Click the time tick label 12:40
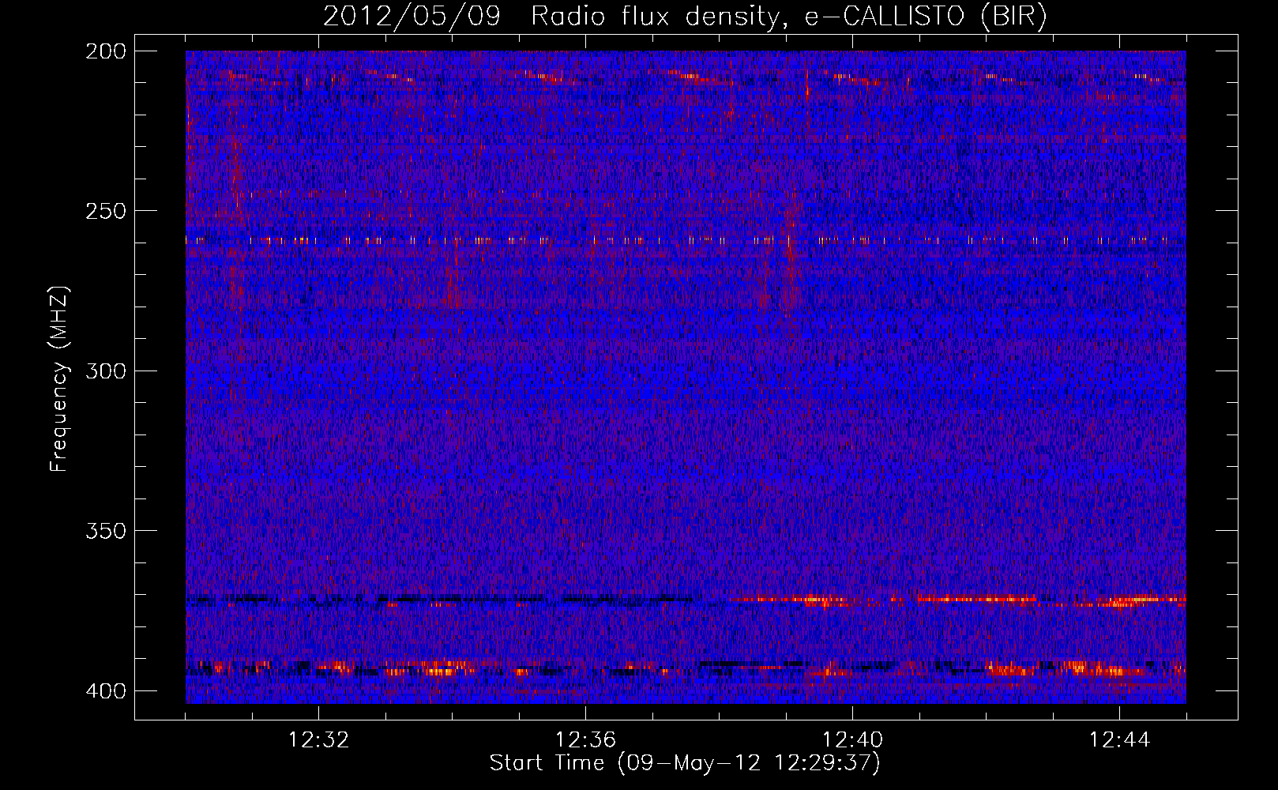The height and width of the screenshot is (790, 1278). pos(852,740)
